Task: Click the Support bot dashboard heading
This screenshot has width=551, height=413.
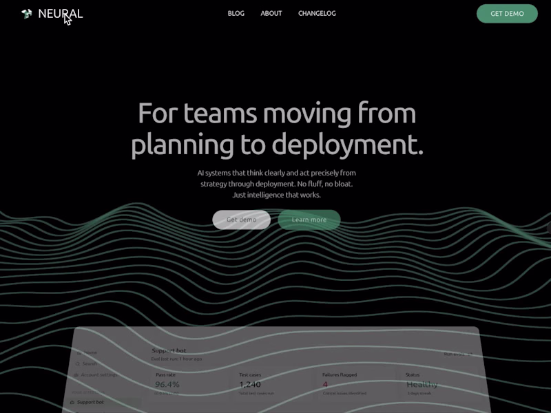Action: (169, 350)
